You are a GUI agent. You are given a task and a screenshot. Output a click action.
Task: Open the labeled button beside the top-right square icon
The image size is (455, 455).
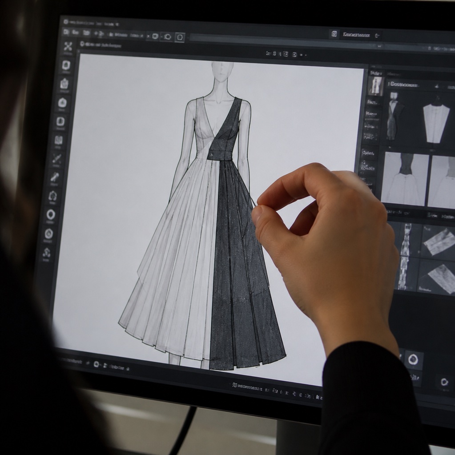[356, 35]
